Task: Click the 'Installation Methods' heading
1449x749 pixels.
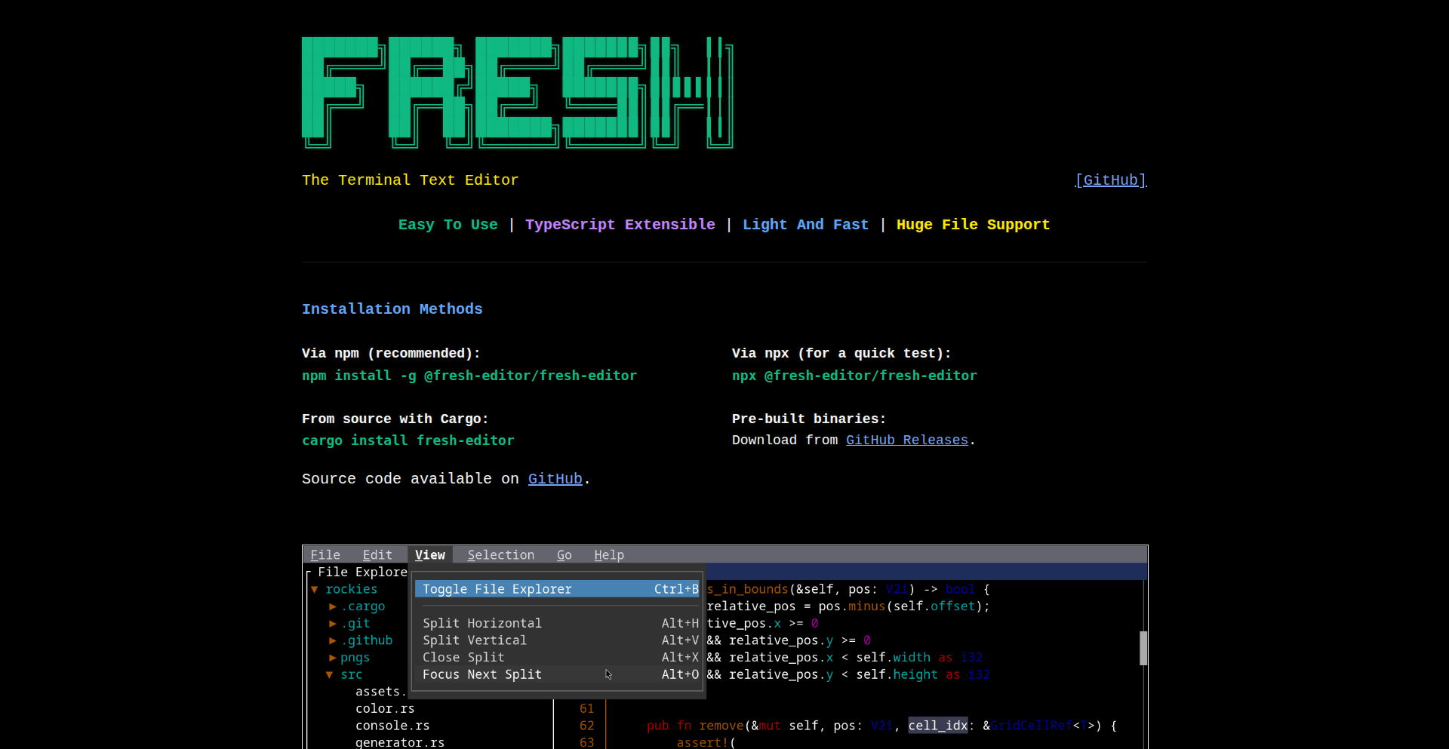Action: coord(392,309)
